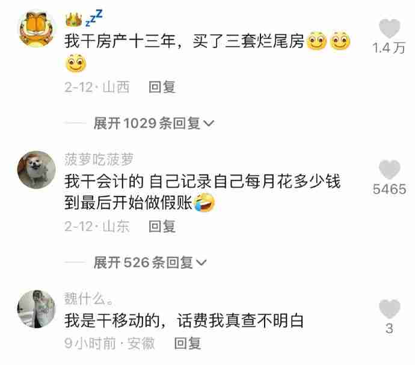
Task: Reply to the 山西 comment
Action: (x=162, y=87)
